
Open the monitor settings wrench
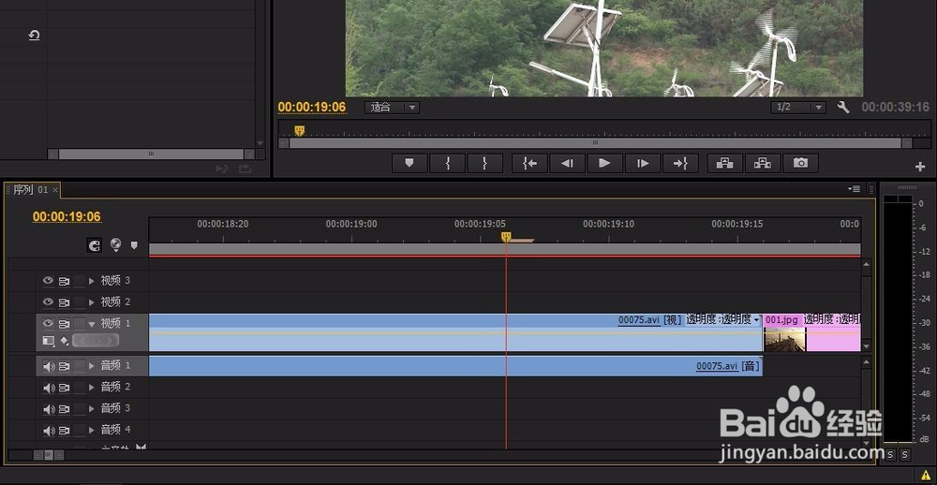[x=843, y=108]
